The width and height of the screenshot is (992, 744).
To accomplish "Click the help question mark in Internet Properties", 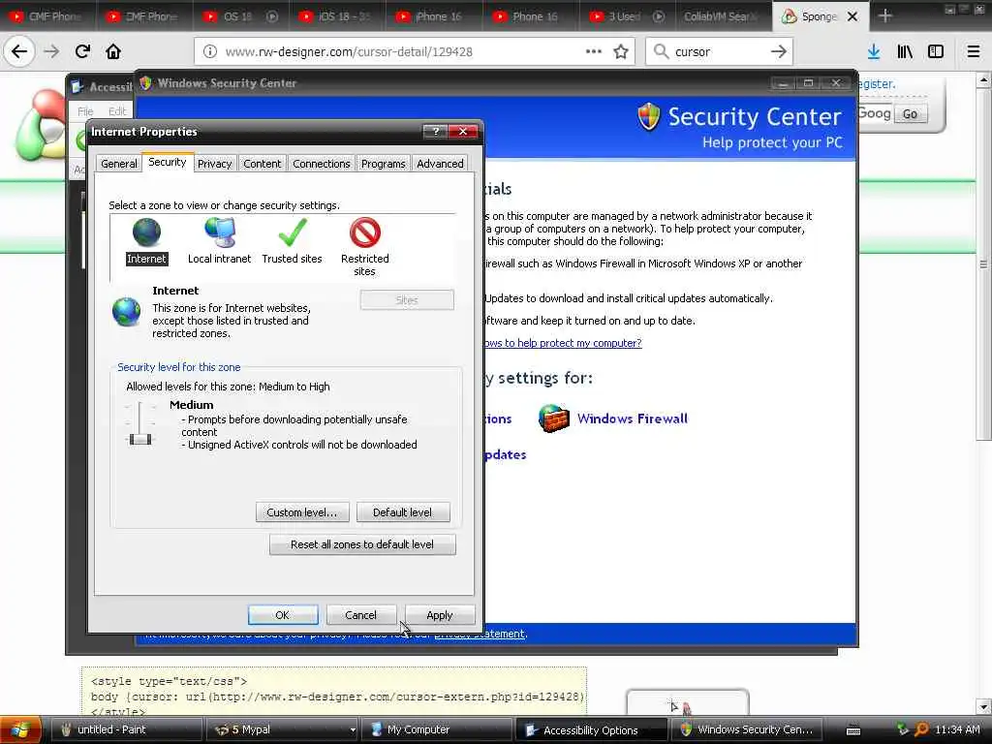I will tap(435, 131).
